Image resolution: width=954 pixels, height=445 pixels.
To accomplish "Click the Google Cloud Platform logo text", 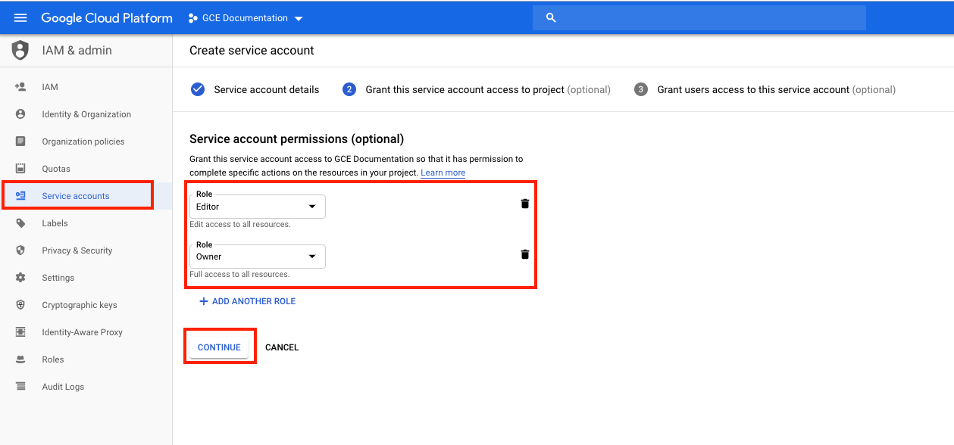I will (x=107, y=17).
